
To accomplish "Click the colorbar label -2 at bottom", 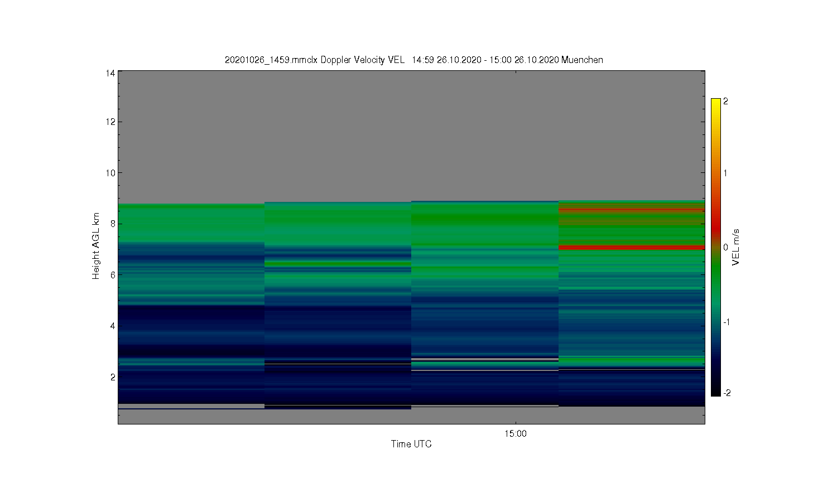I will pyautogui.click(x=727, y=393).
